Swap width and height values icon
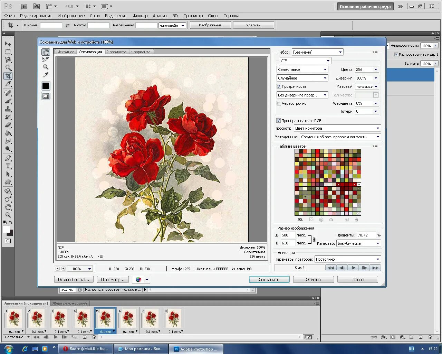This screenshot has width=442, height=354. (x=67, y=25)
